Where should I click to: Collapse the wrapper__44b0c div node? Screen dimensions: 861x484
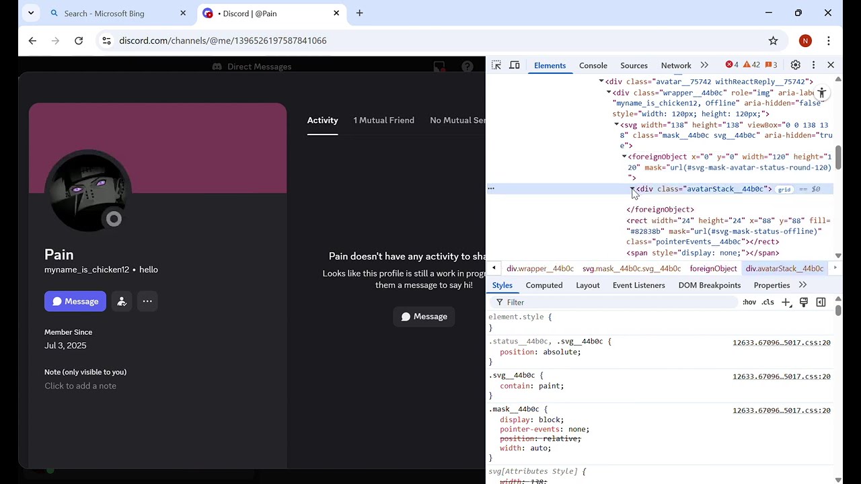609,93
